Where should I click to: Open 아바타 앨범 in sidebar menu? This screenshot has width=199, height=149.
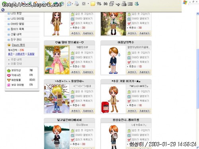[x=17, y=24]
